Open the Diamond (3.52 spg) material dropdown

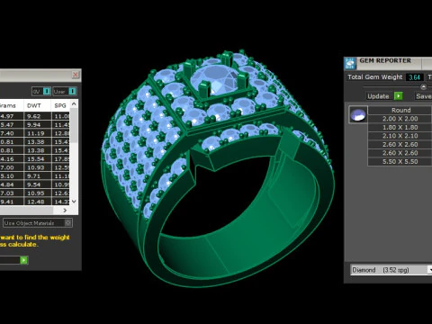point(391,270)
